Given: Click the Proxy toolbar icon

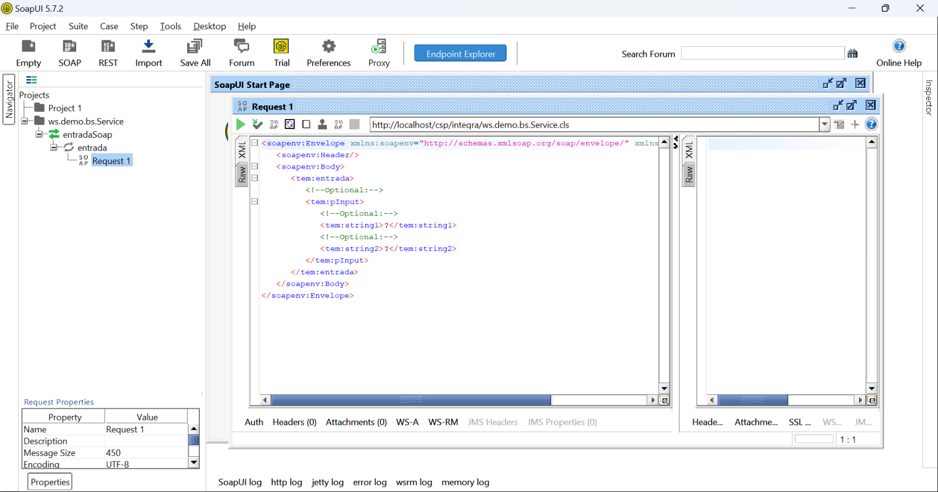Looking at the screenshot, I should pyautogui.click(x=379, y=47).
